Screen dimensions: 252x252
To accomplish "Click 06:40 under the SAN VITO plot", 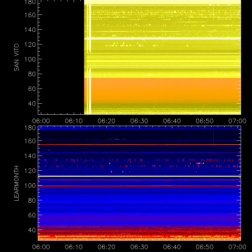I will [x=172, y=121].
